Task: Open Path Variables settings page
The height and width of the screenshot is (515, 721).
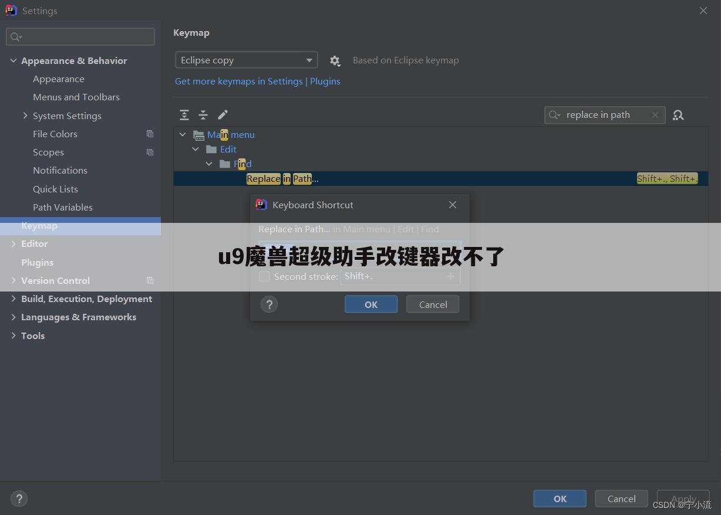Action: [x=63, y=207]
